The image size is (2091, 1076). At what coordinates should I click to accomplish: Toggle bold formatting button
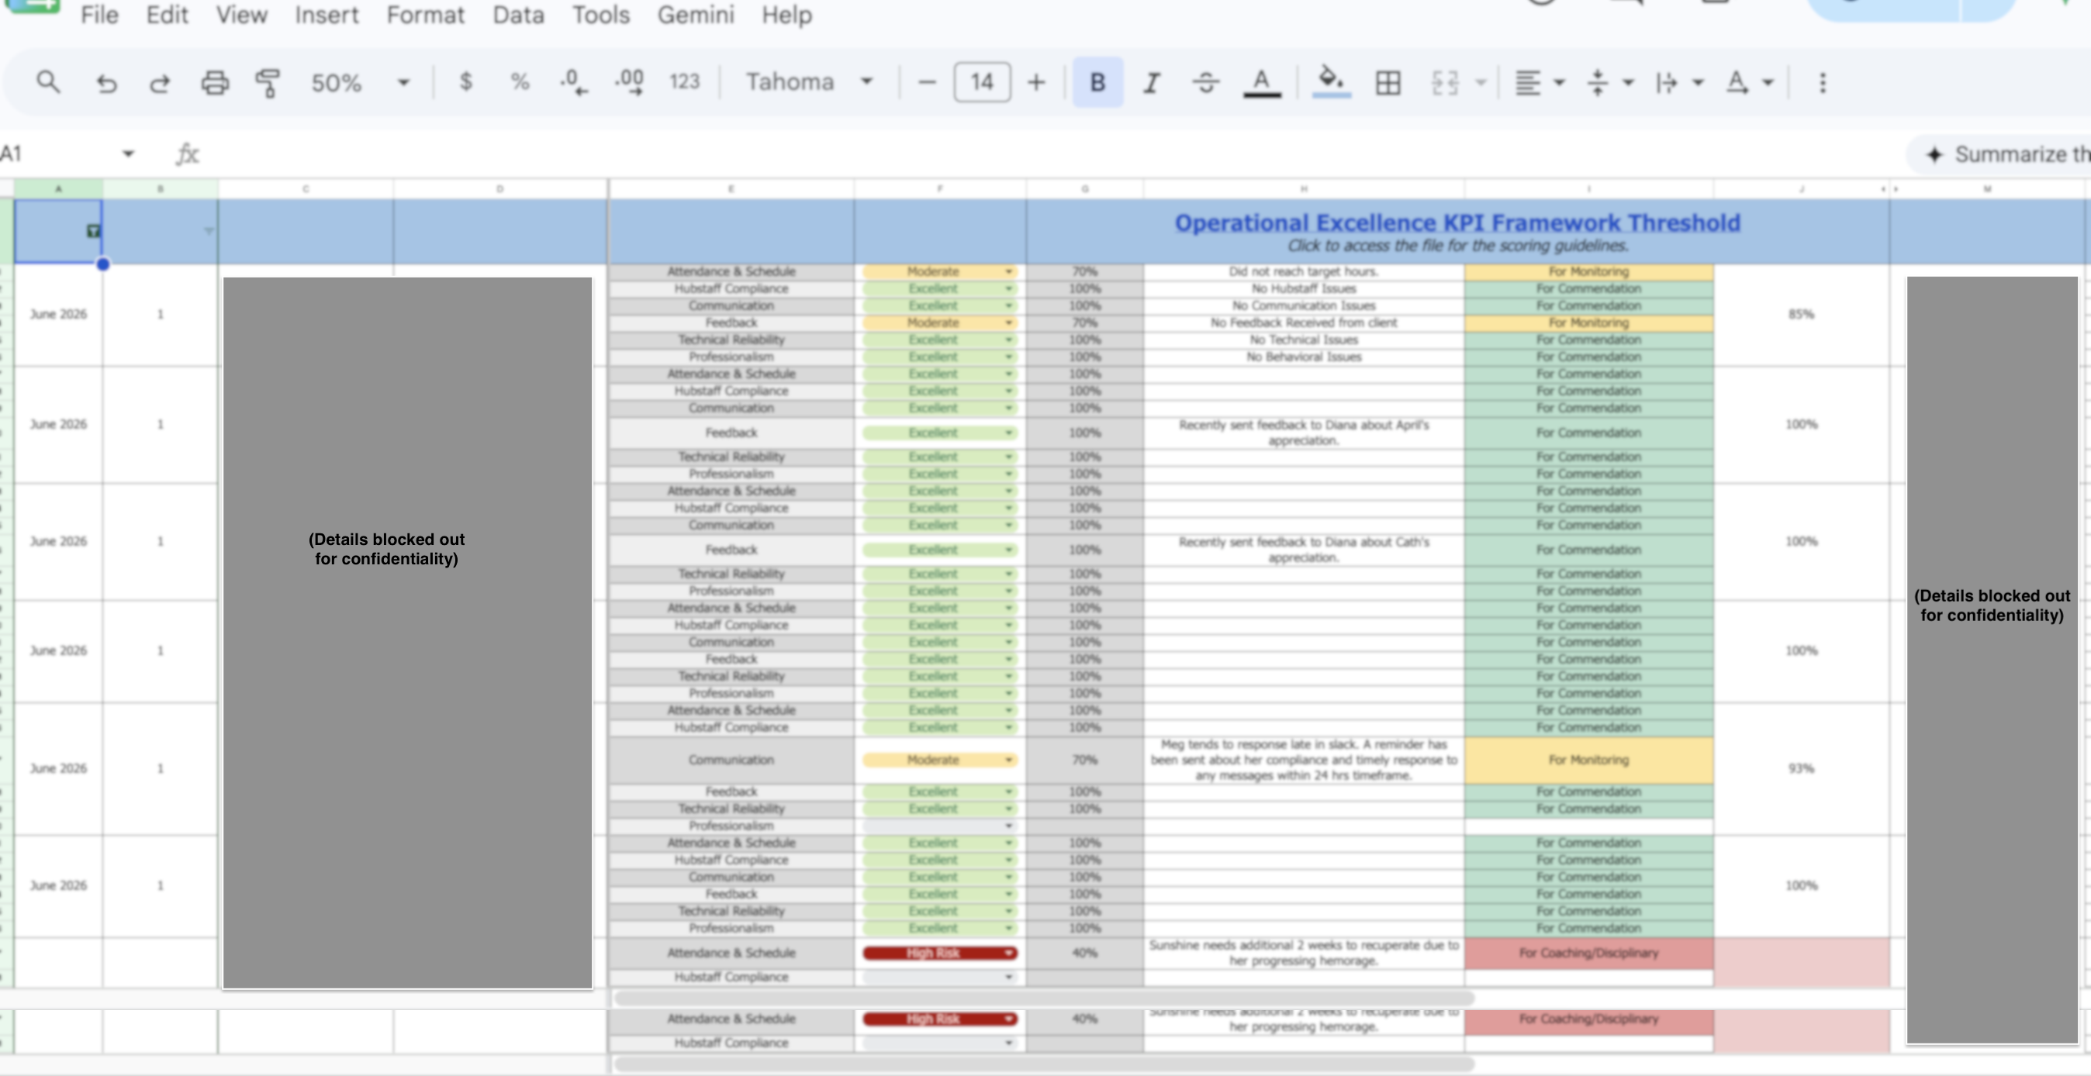1097,82
